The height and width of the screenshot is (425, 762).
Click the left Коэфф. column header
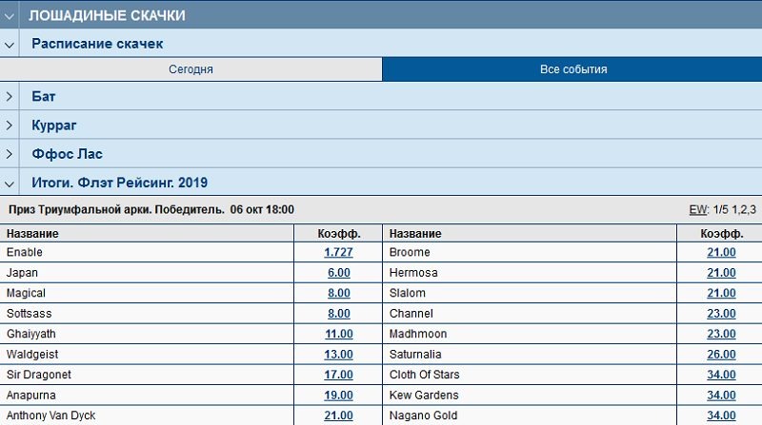[x=338, y=233]
